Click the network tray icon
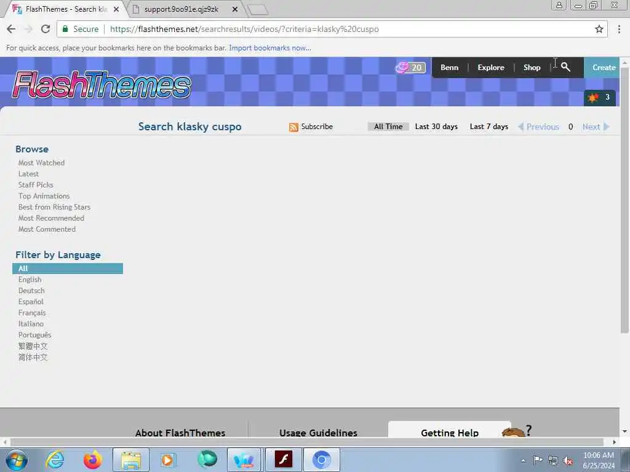The width and height of the screenshot is (630, 472). point(553,461)
